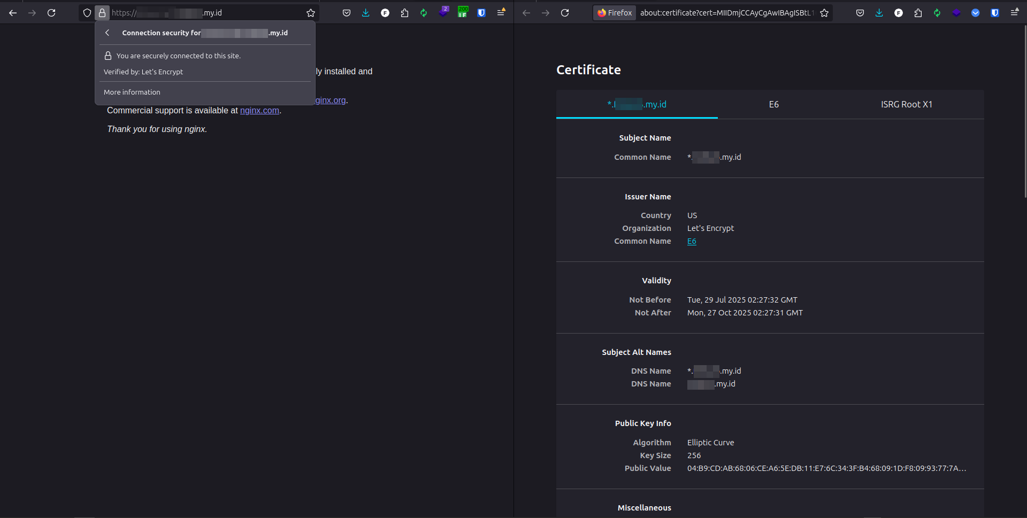Click the back chevron in the security panel
The image size is (1027, 518).
click(x=106, y=33)
